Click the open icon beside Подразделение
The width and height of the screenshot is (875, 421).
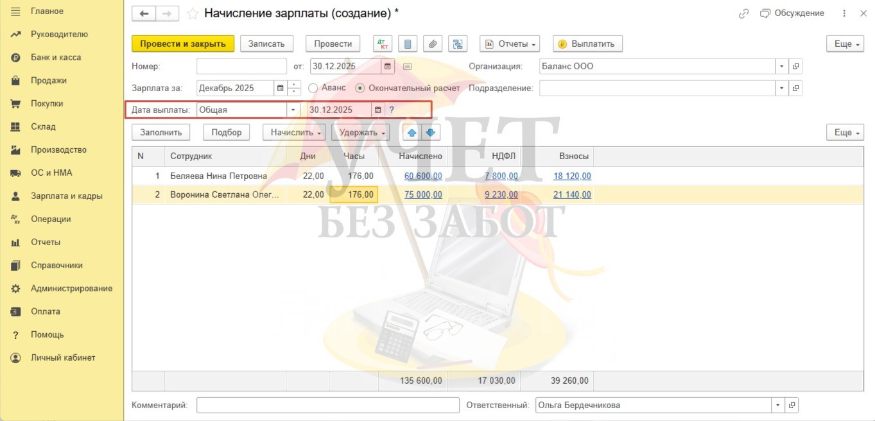pyautogui.click(x=795, y=88)
